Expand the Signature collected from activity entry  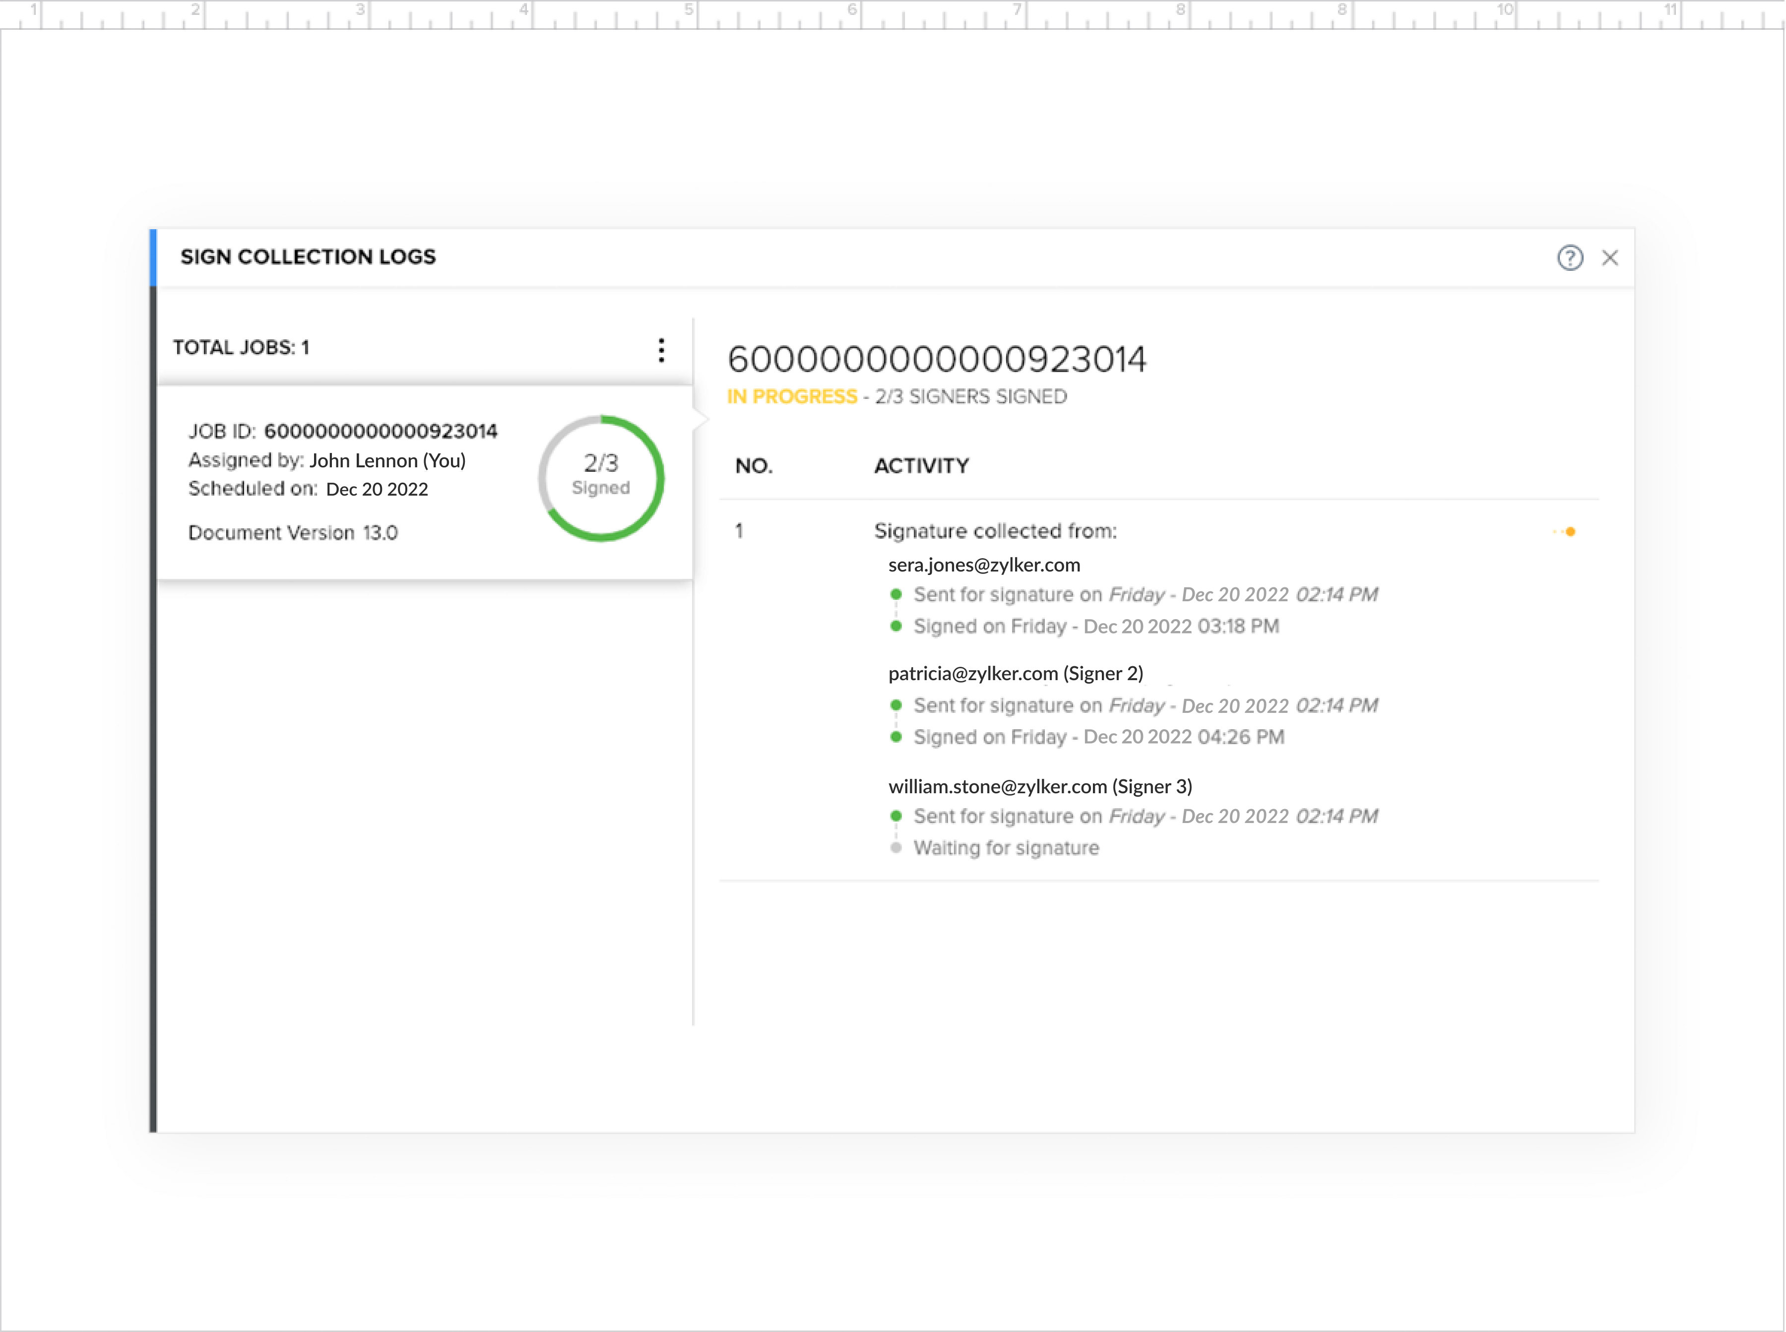click(x=994, y=530)
